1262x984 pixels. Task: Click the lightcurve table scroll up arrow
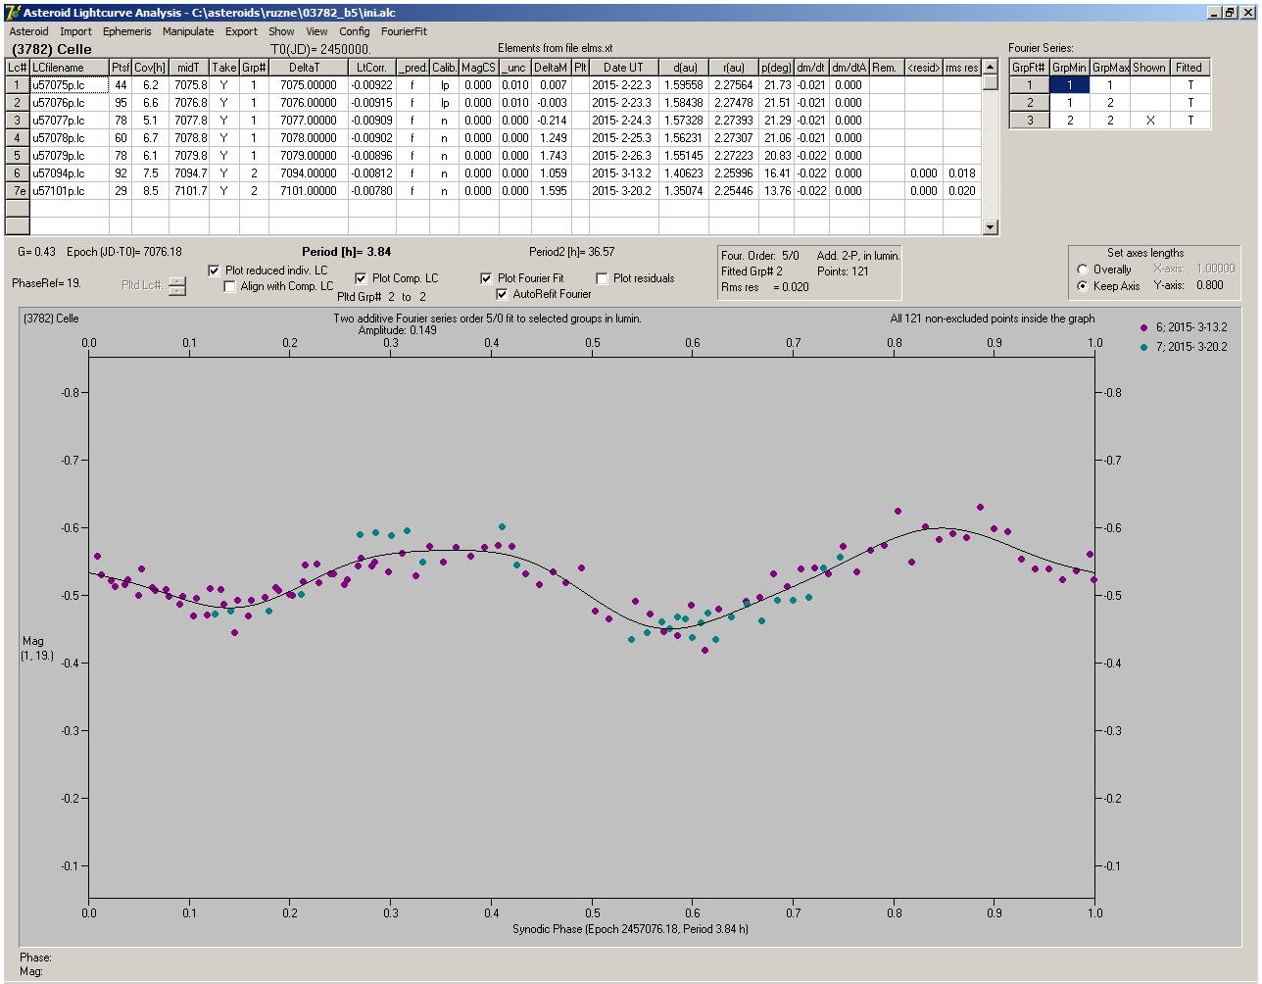pos(991,67)
